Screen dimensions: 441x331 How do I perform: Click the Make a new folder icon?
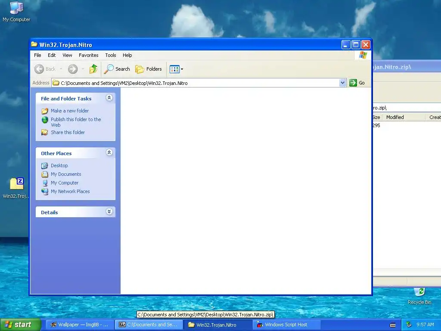click(x=45, y=111)
